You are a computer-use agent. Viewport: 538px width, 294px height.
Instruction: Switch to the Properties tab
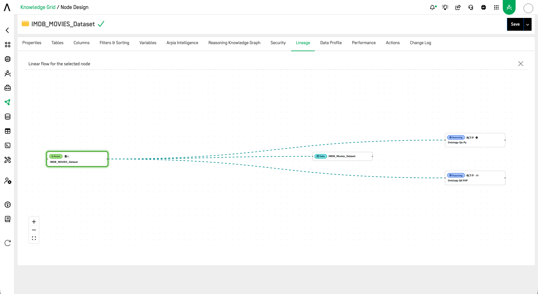pos(32,43)
